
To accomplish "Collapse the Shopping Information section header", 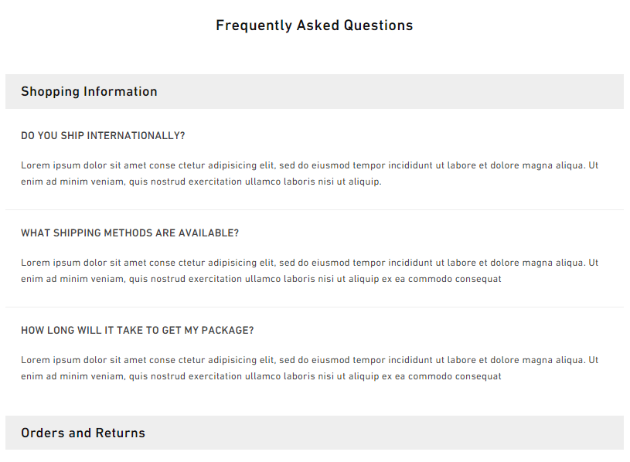I will point(314,91).
